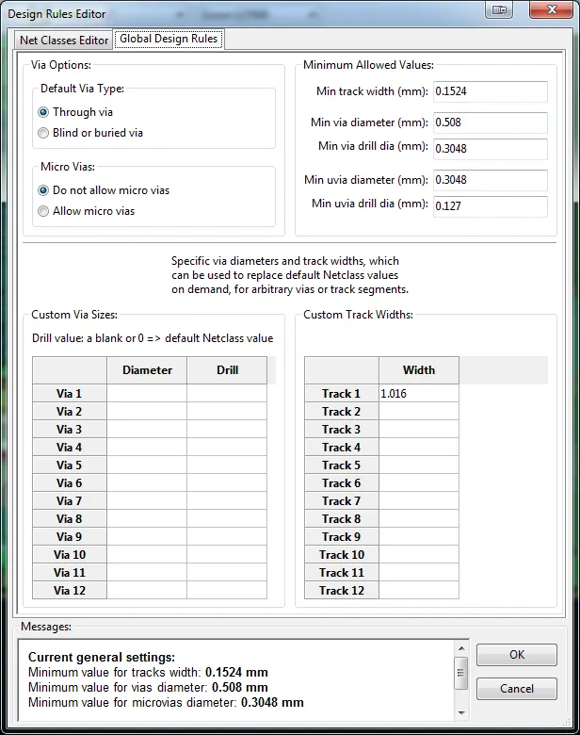Click the Min uvia drill dia field

tap(490, 206)
